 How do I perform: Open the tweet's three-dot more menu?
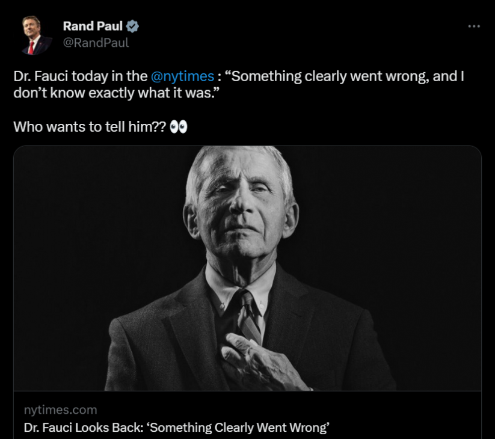(474, 26)
